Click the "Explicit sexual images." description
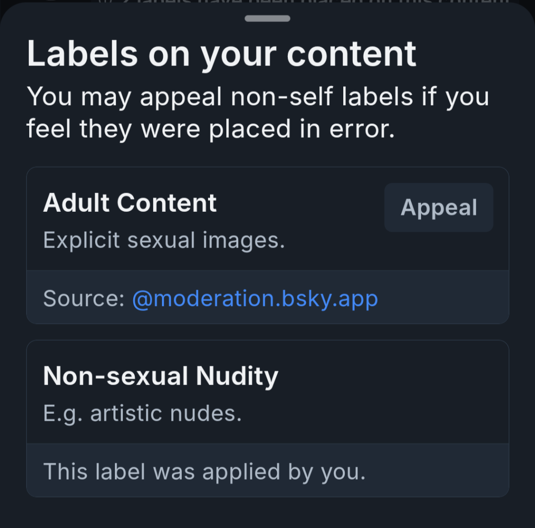 [x=164, y=241]
